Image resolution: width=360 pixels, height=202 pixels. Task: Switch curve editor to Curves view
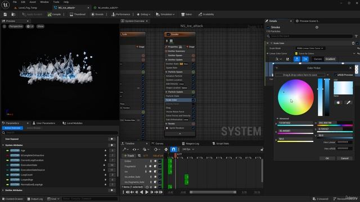point(317,59)
